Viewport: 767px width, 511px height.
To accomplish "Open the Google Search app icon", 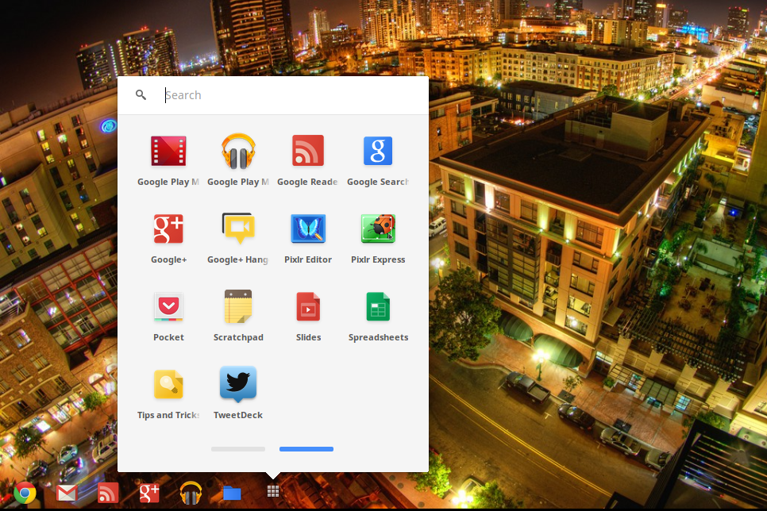I will point(378,151).
